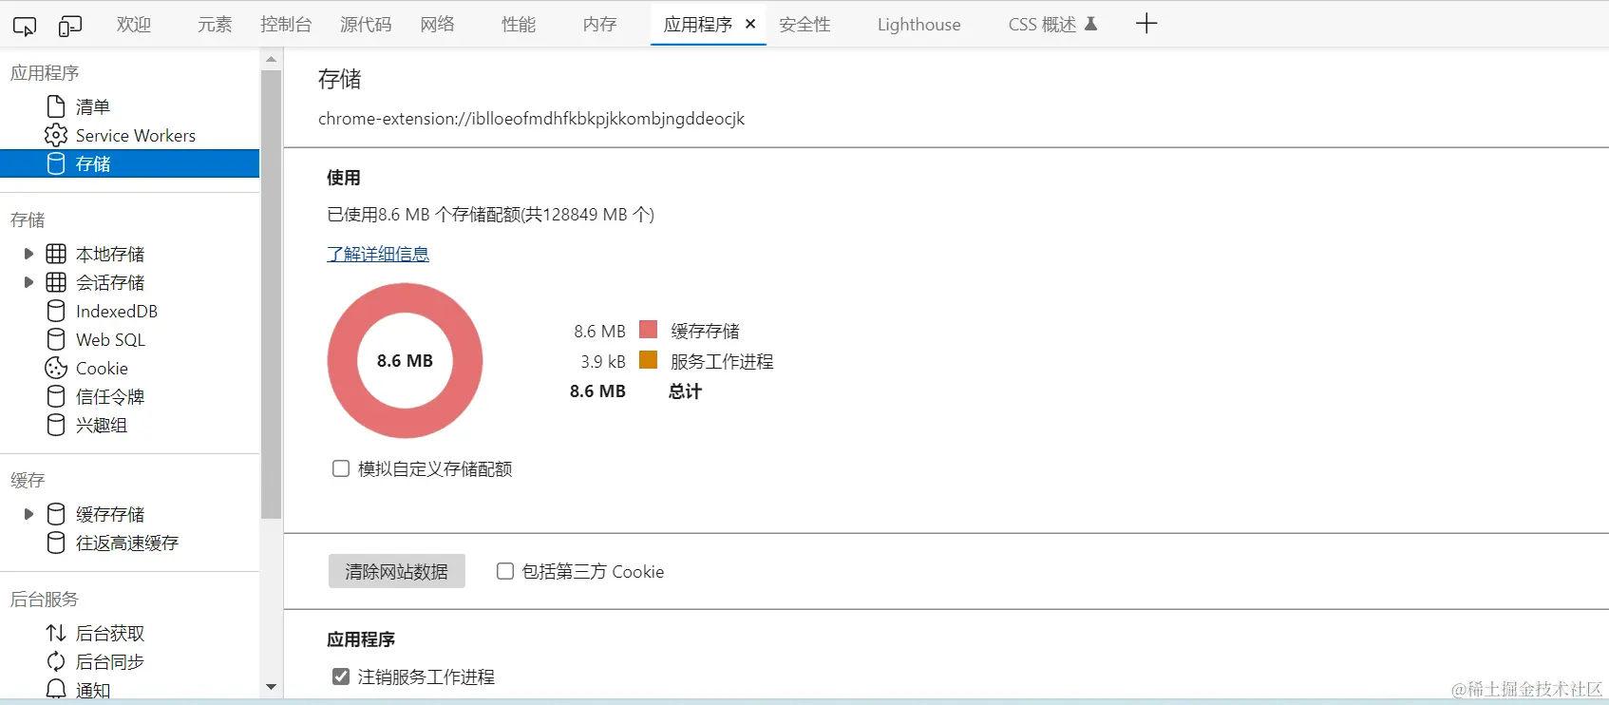Viewport: 1609px width, 705px height.
Task: Enable 模拟自定义存储配额 checkbox
Action: (x=341, y=468)
